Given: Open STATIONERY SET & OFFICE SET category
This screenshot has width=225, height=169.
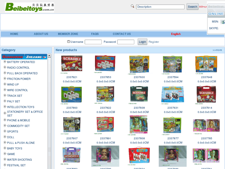Looking at the screenshot, I should click(x=25, y=113).
